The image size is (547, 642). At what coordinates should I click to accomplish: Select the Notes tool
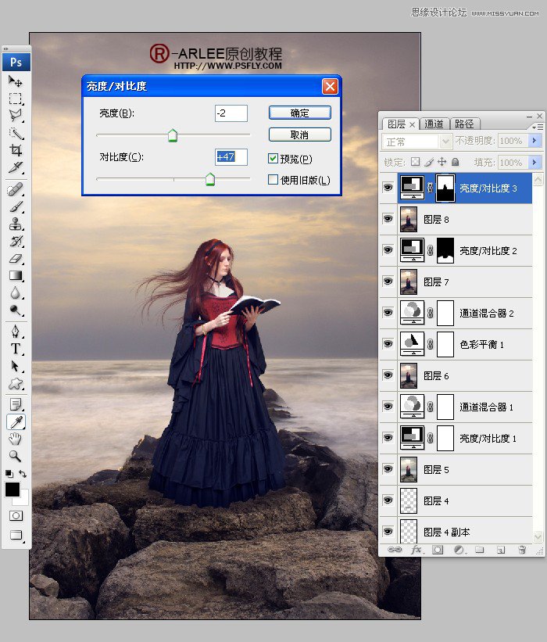coord(16,404)
